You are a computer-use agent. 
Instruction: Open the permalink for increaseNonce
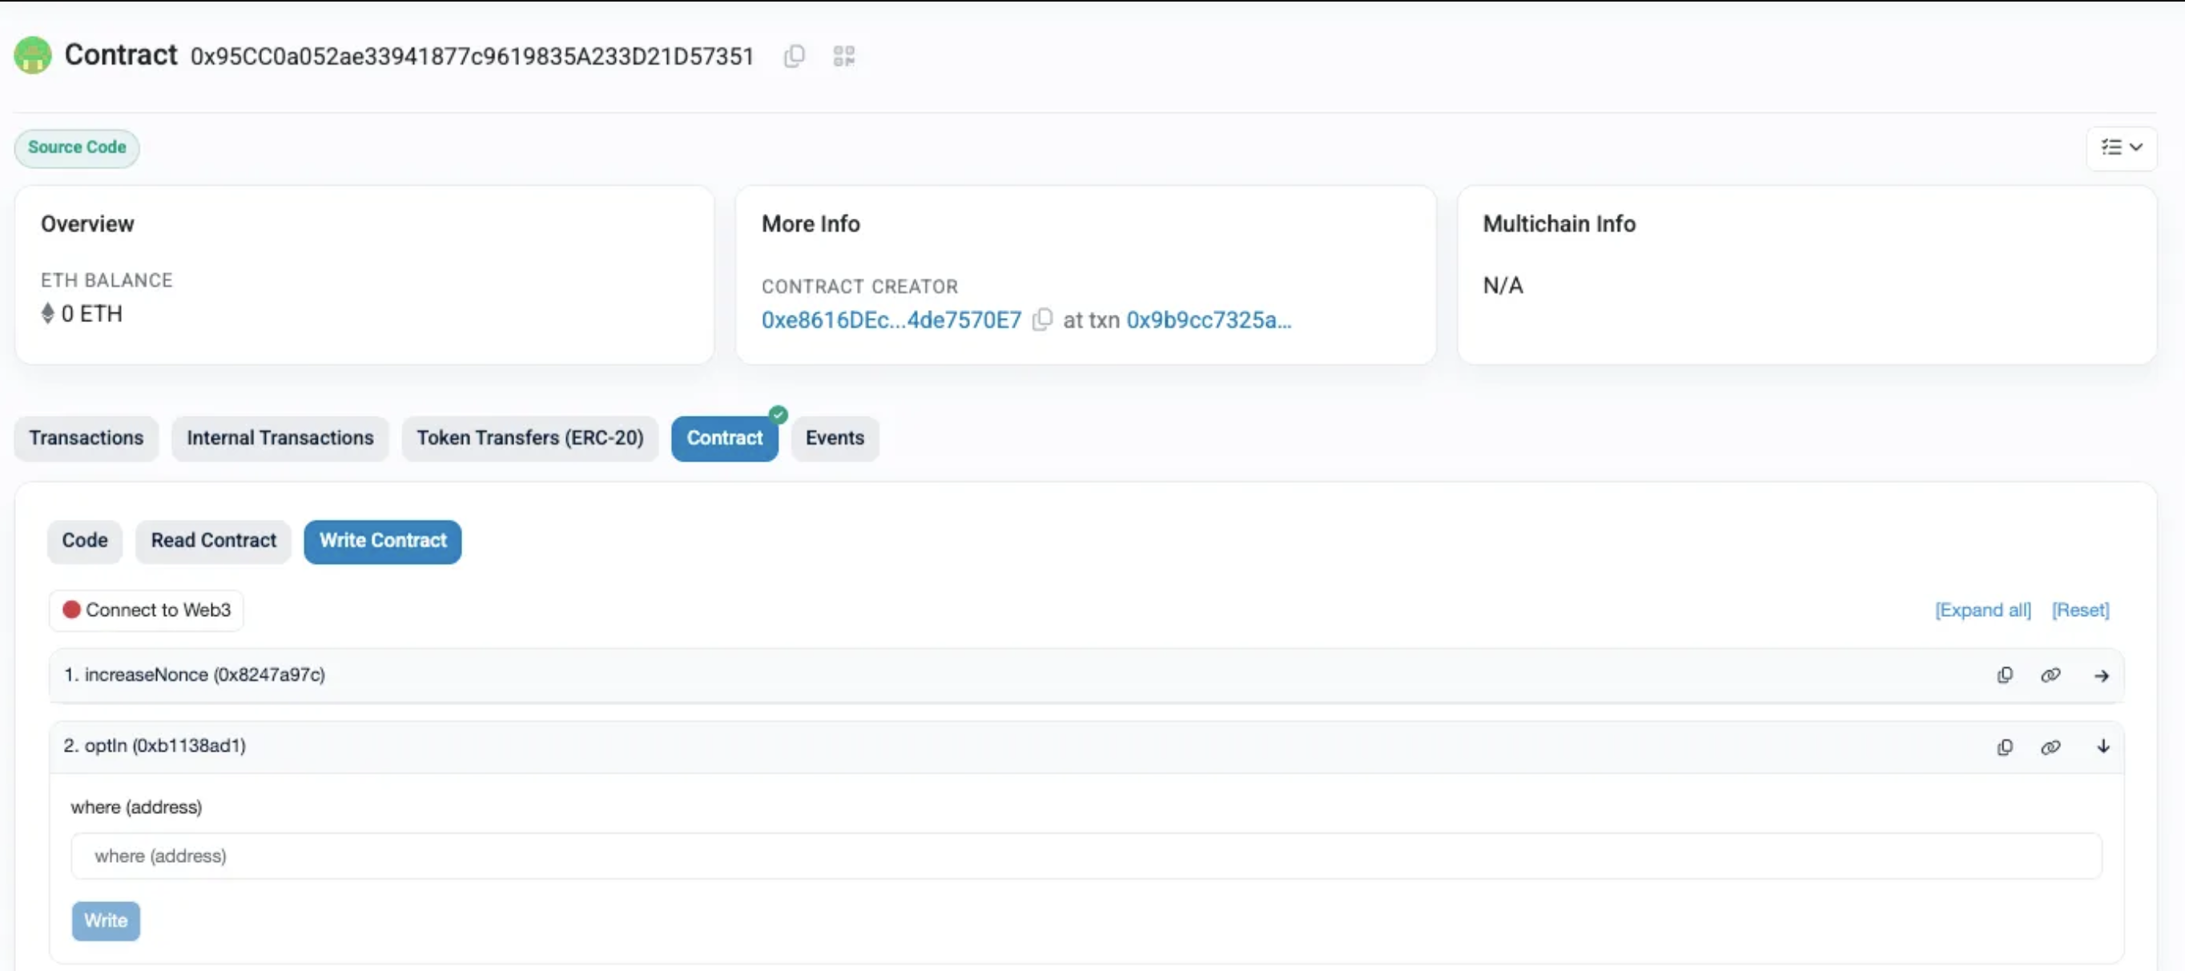tap(2051, 675)
